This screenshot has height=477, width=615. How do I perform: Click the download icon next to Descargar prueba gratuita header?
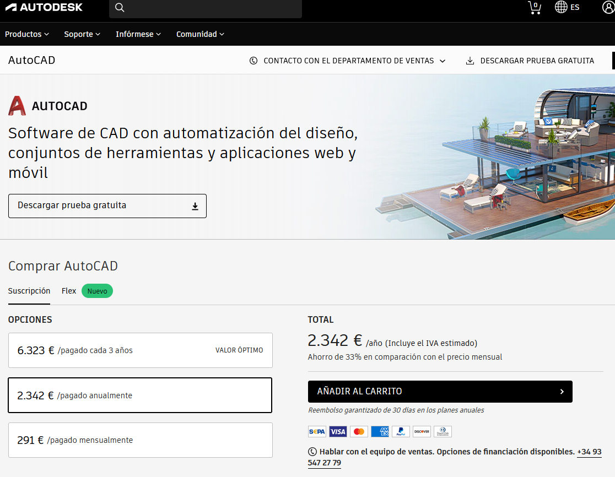(470, 61)
